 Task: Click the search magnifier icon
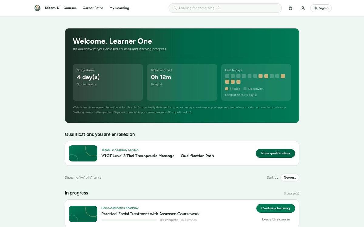click(175, 8)
